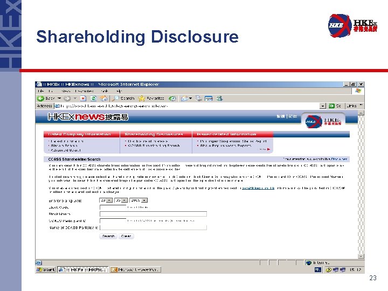Click the page icon in Address bar
388x291 pixels.
pos(57,106)
